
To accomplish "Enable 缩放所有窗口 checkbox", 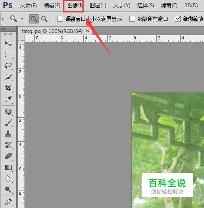I will tap(132, 19).
